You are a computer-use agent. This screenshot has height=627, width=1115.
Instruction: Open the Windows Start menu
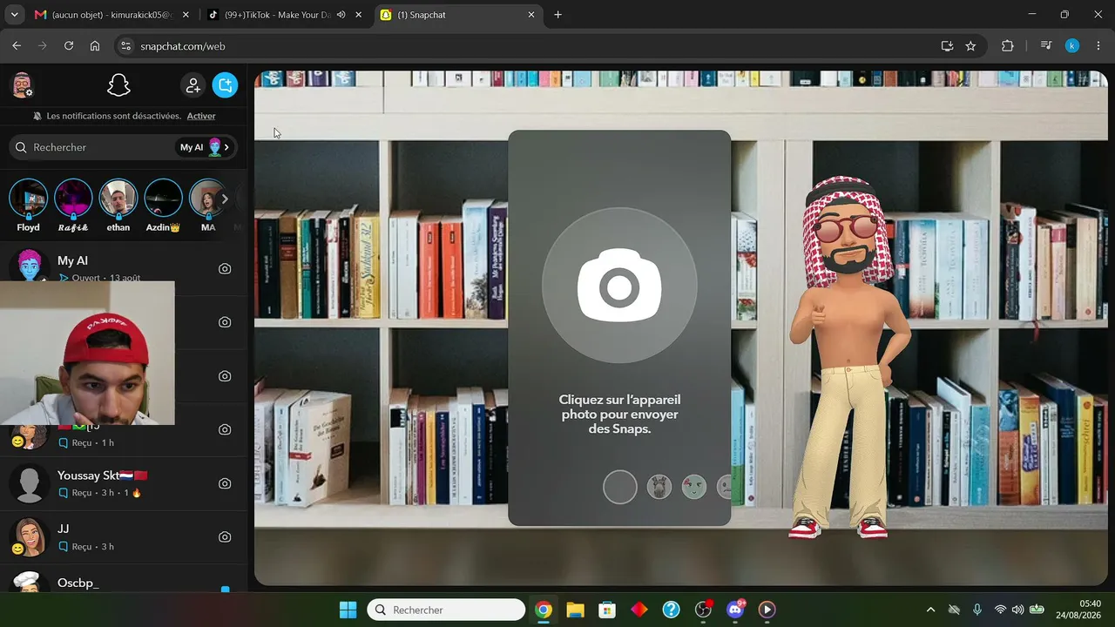pos(348,610)
